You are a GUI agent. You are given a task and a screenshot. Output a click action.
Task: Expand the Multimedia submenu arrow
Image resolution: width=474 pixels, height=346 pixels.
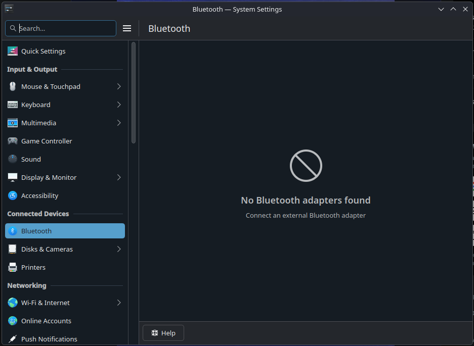click(119, 123)
